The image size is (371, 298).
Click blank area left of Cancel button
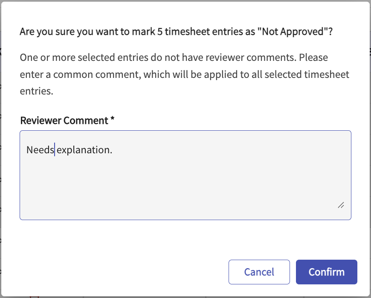[128, 272]
